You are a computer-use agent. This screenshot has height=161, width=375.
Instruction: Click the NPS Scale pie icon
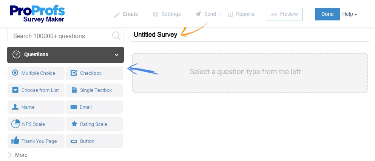pos(15,124)
